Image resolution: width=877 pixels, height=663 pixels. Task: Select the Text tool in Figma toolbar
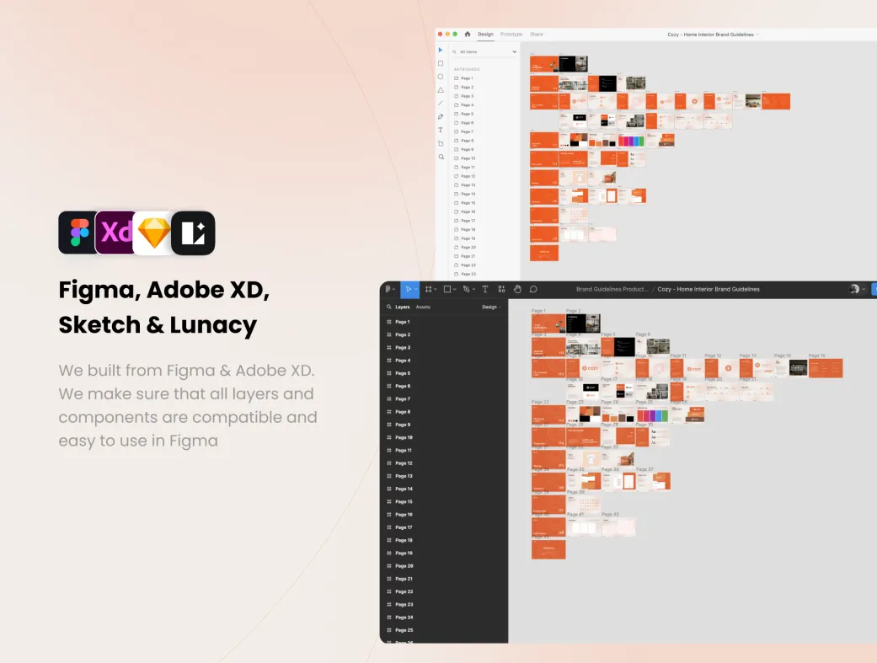point(484,289)
